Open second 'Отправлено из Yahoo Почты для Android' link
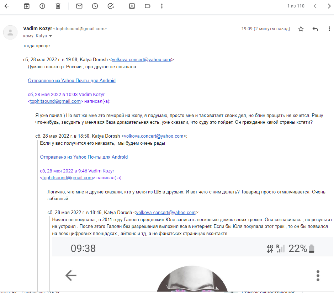Viewport: 334px width, 293px height. (x=84, y=157)
